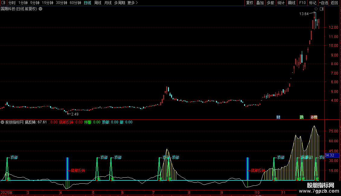This screenshot has height=196, width=341.
Task: Click the green 跌 event marker
Action: pos(301,117)
